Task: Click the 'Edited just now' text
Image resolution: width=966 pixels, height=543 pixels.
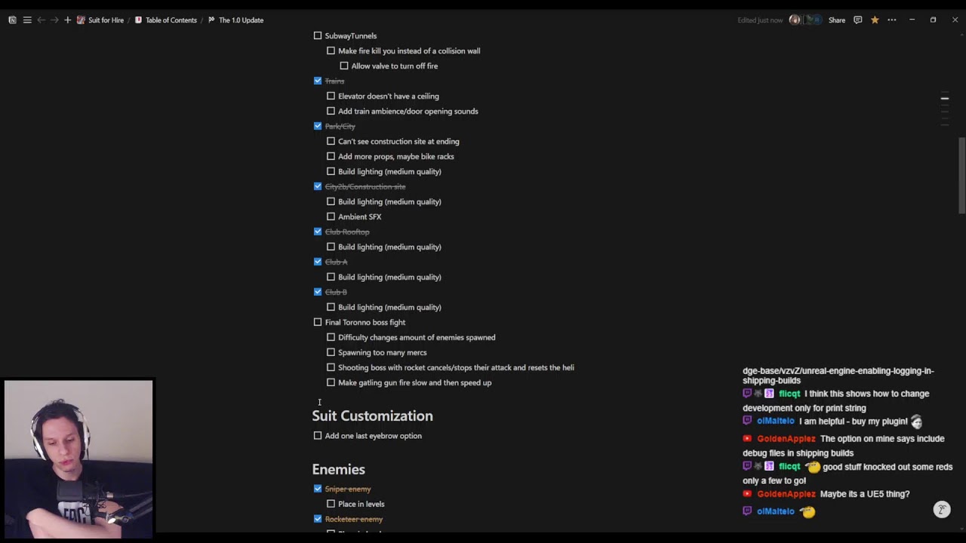Action: (x=760, y=20)
